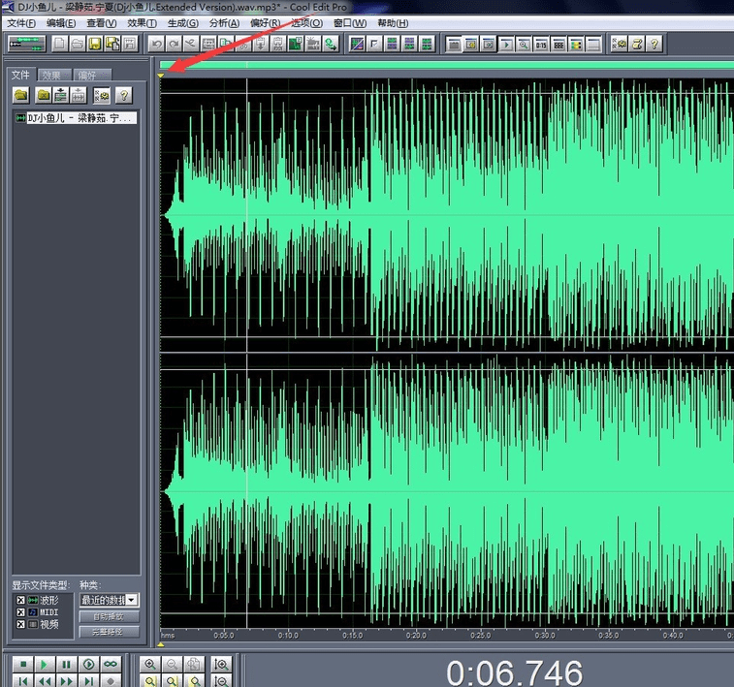The height and width of the screenshot is (687, 734).
Task: Open the 种类 sort dropdown
Action: point(133,601)
